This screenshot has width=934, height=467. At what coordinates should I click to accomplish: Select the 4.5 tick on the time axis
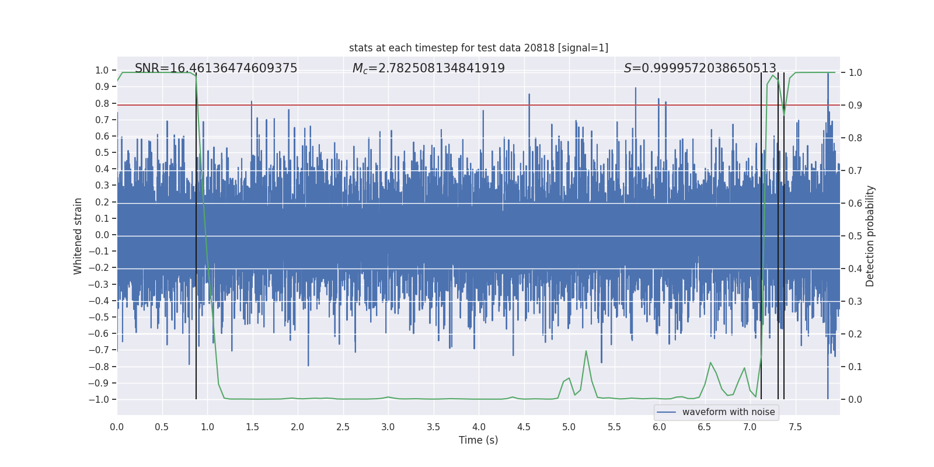click(524, 427)
